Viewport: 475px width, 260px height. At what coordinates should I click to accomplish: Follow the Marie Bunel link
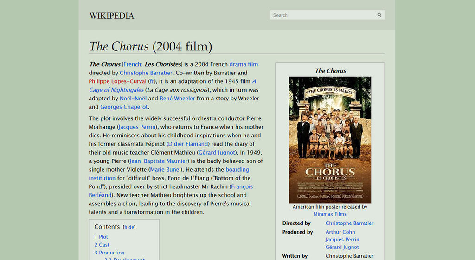pos(166,169)
